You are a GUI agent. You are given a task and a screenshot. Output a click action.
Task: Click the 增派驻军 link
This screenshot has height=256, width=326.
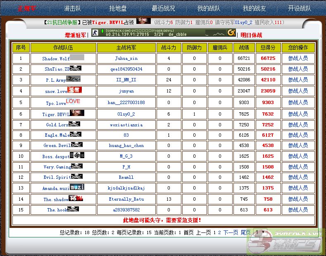tap(75, 35)
